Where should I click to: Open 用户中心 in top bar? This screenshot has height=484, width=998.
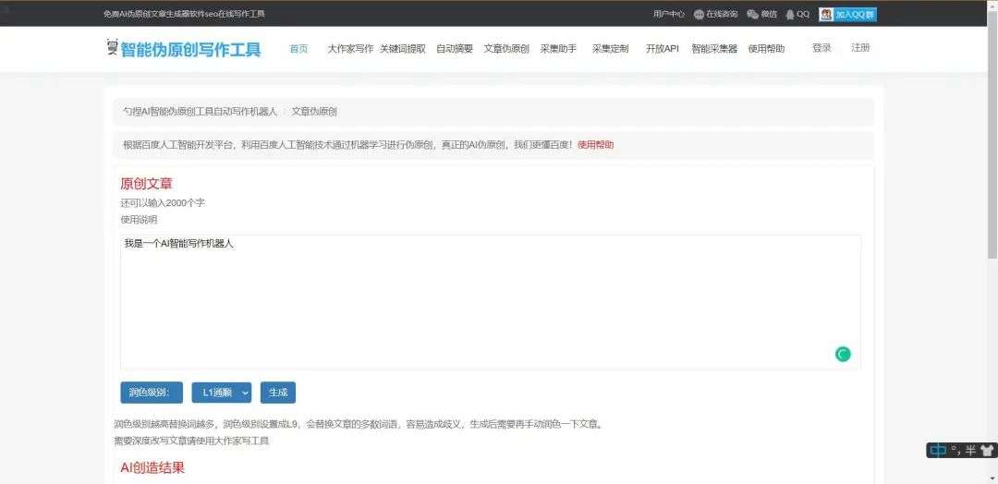coord(669,14)
